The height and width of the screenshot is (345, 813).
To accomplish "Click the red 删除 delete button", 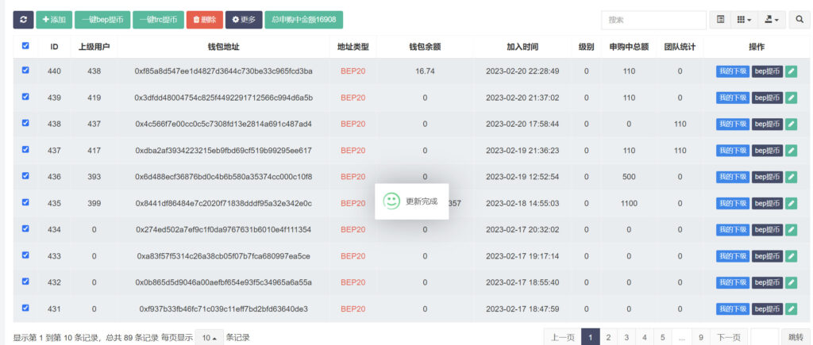I will click(x=204, y=19).
